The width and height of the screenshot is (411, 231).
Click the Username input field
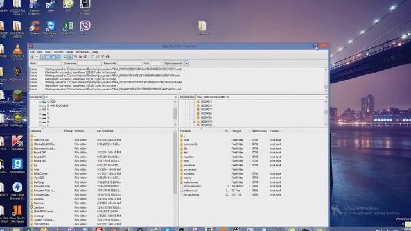point(90,63)
